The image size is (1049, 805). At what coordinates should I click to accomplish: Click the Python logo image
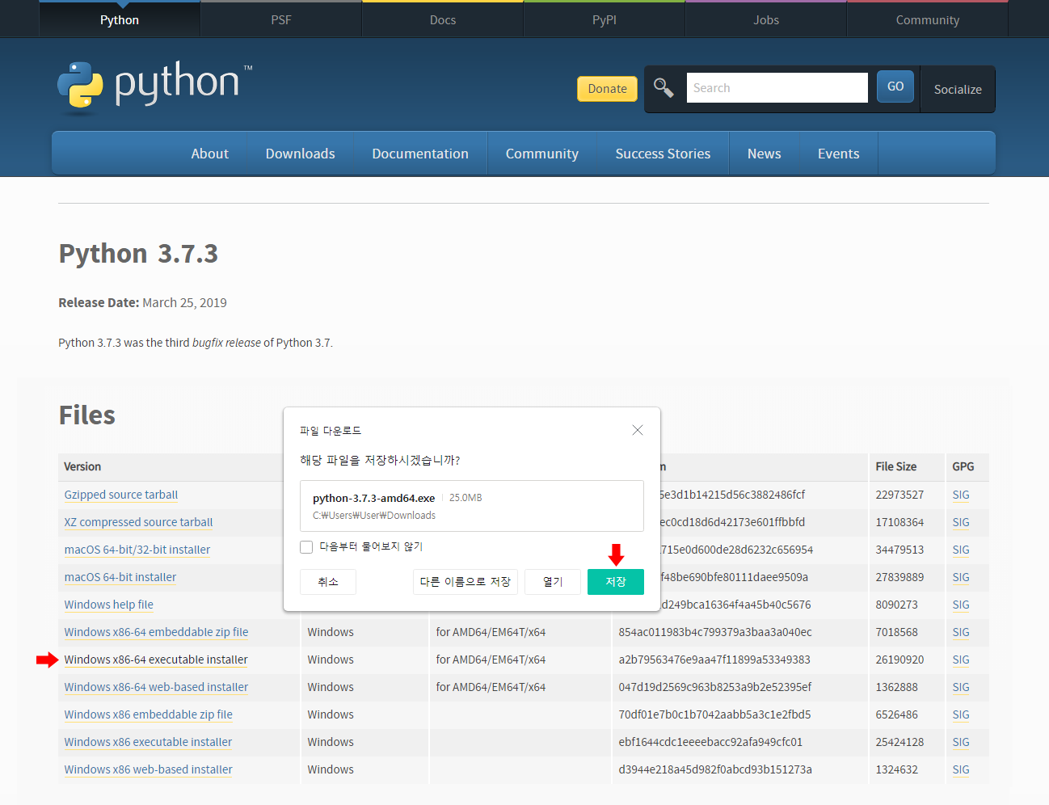[154, 86]
